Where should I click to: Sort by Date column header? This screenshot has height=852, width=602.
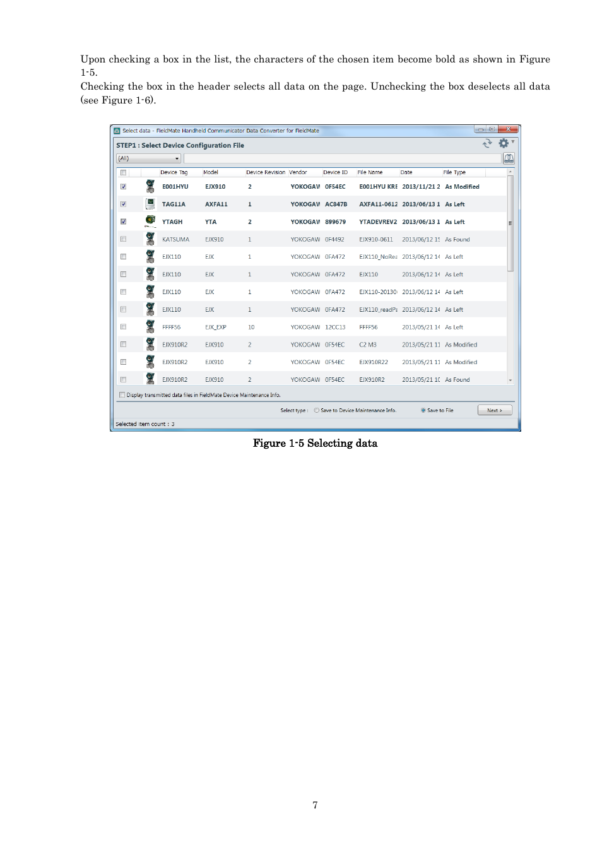coord(406,172)
